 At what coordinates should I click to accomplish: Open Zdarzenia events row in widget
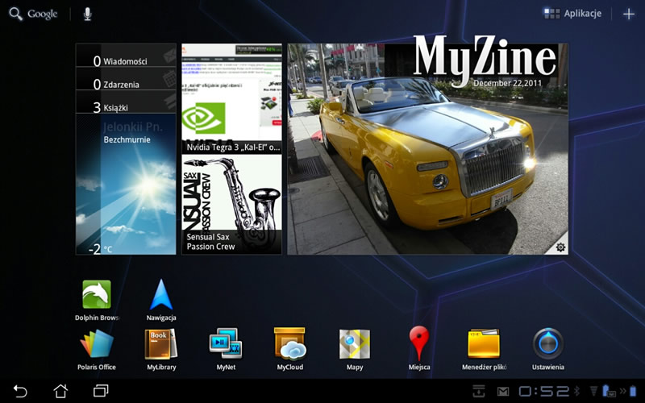click(126, 79)
